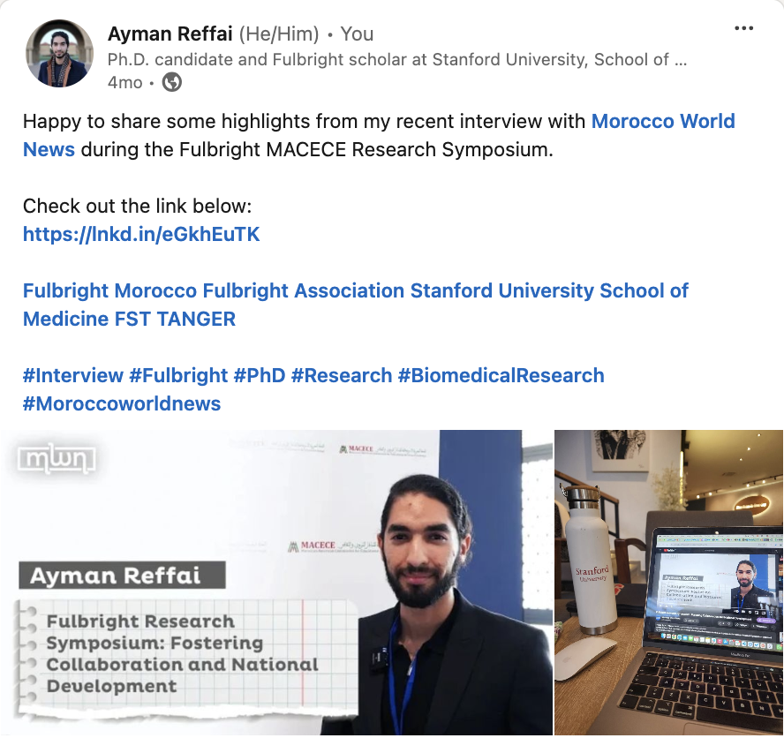Open the three-dot post options menu

pyautogui.click(x=743, y=28)
